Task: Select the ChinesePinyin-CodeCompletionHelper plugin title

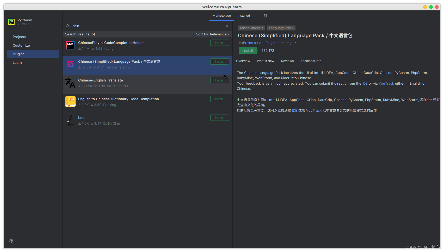Action: click(111, 43)
